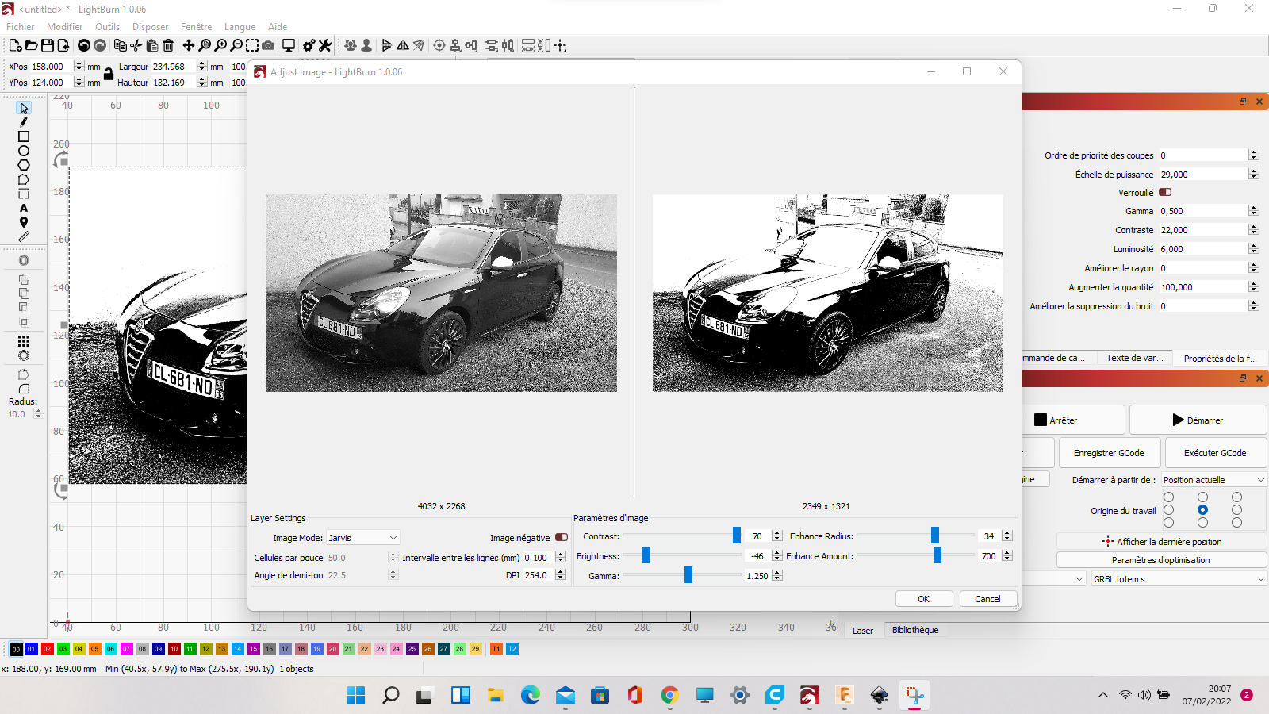Select the Text tool (A icon)
This screenshot has height=714, width=1269.
24,208
